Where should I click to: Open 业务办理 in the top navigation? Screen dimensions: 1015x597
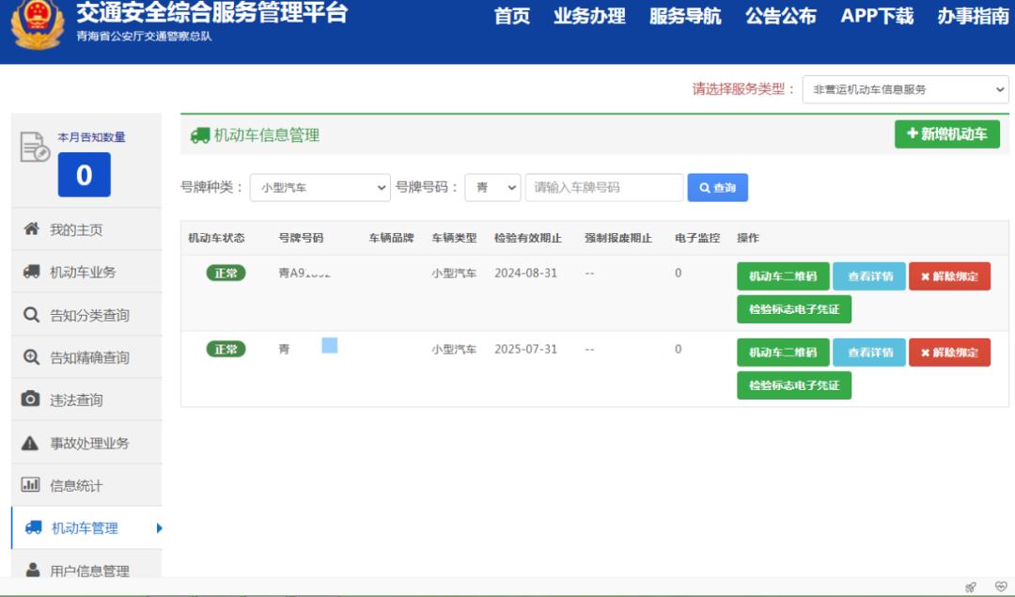[589, 16]
